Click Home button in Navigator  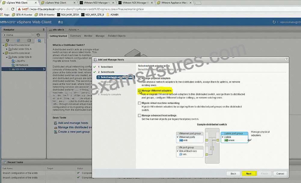17,35
